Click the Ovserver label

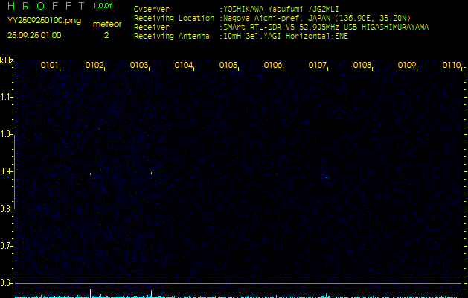click(x=152, y=9)
